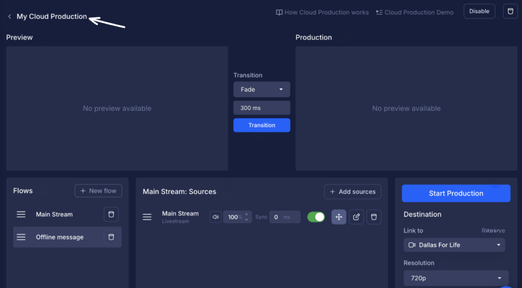Image resolution: width=522 pixels, height=288 pixels.
Task: Click the New flow button
Action: coord(98,191)
